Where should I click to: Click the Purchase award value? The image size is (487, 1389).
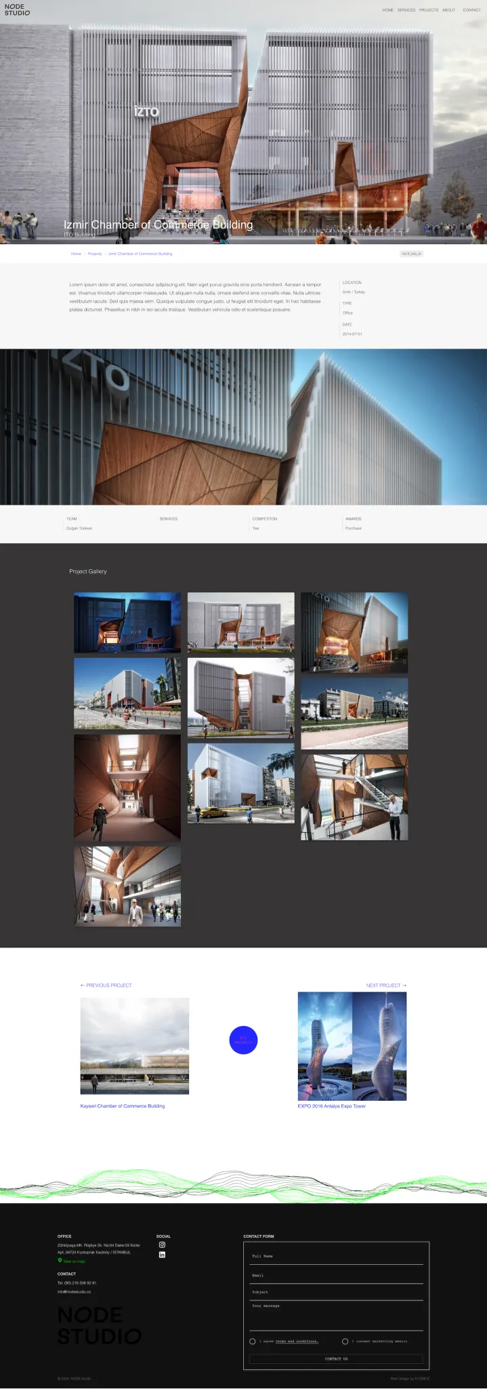(354, 528)
